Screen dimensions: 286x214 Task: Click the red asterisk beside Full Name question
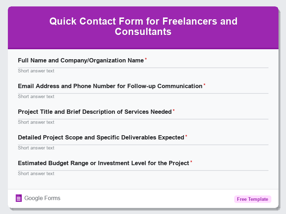(x=145, y=59)
